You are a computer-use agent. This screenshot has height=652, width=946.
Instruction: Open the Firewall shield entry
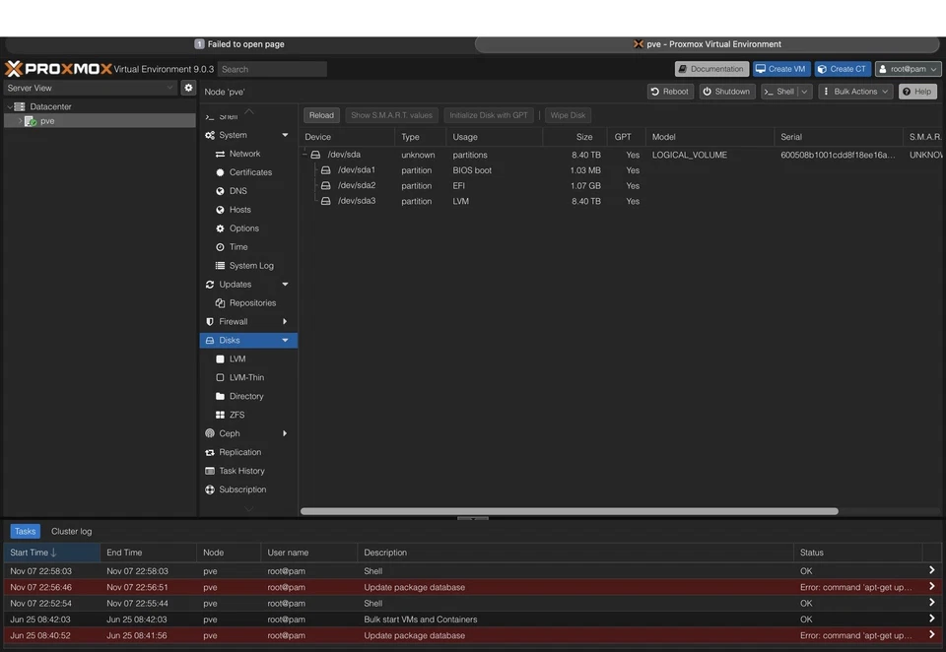[x=234, y=322]
